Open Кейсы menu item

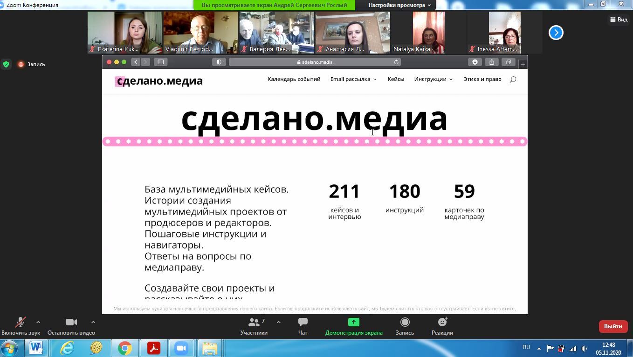(396, 79)
